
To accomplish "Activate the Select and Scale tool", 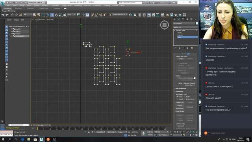I will pyautogui.click(x=60, y=15).
